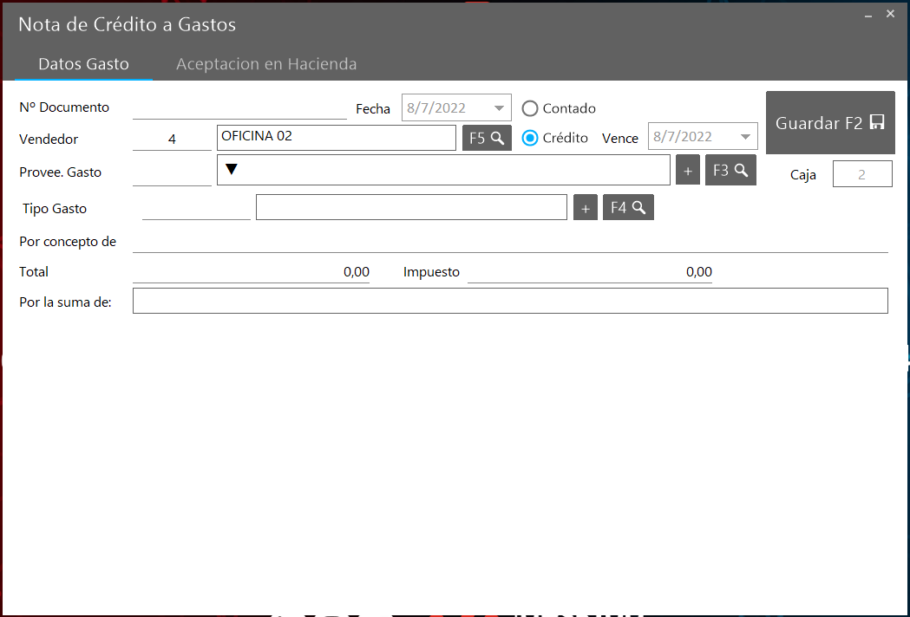Image resolution: width=910 pixels, height=617 pixels.
Task: Click the F4 expense type search button
Action: click(x=628, y=208)
